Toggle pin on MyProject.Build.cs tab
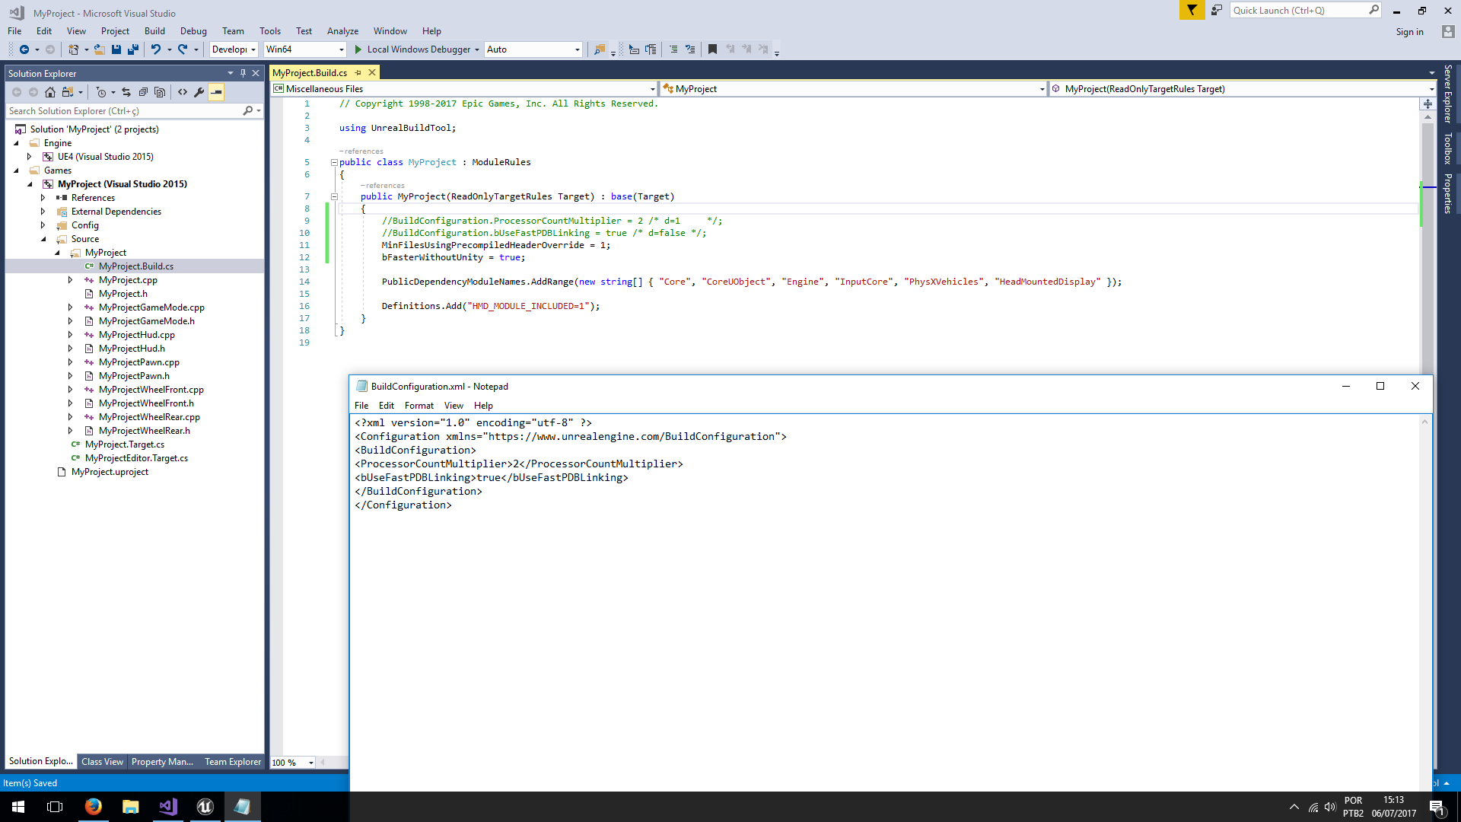1461x822 pixels. point(358,73)
